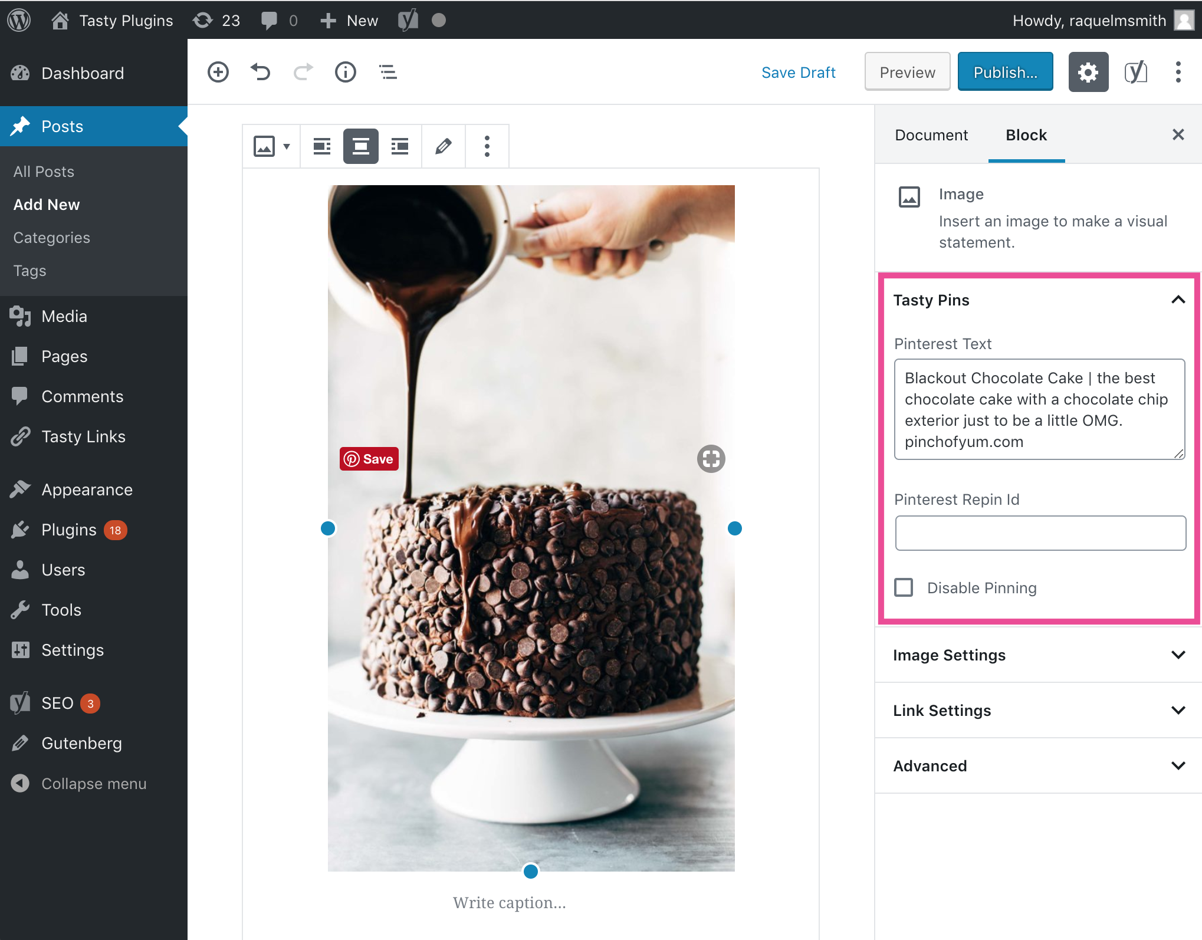
Task: Undo the last change
Action: [260, 72]
